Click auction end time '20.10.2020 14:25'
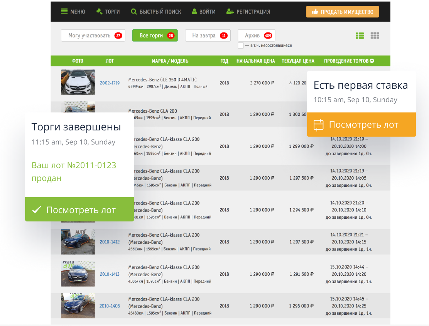Image resolution: width=429 pixels, height=326 pixels. (349, 306)
